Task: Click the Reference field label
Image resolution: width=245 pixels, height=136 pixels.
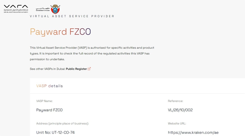Action: pyautogui.click(x=176, y=101)
